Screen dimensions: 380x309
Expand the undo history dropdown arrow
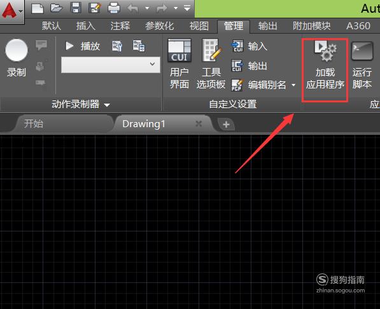point(147,8)
